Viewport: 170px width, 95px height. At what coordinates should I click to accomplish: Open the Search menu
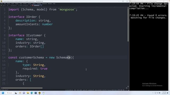click(8, 4)
